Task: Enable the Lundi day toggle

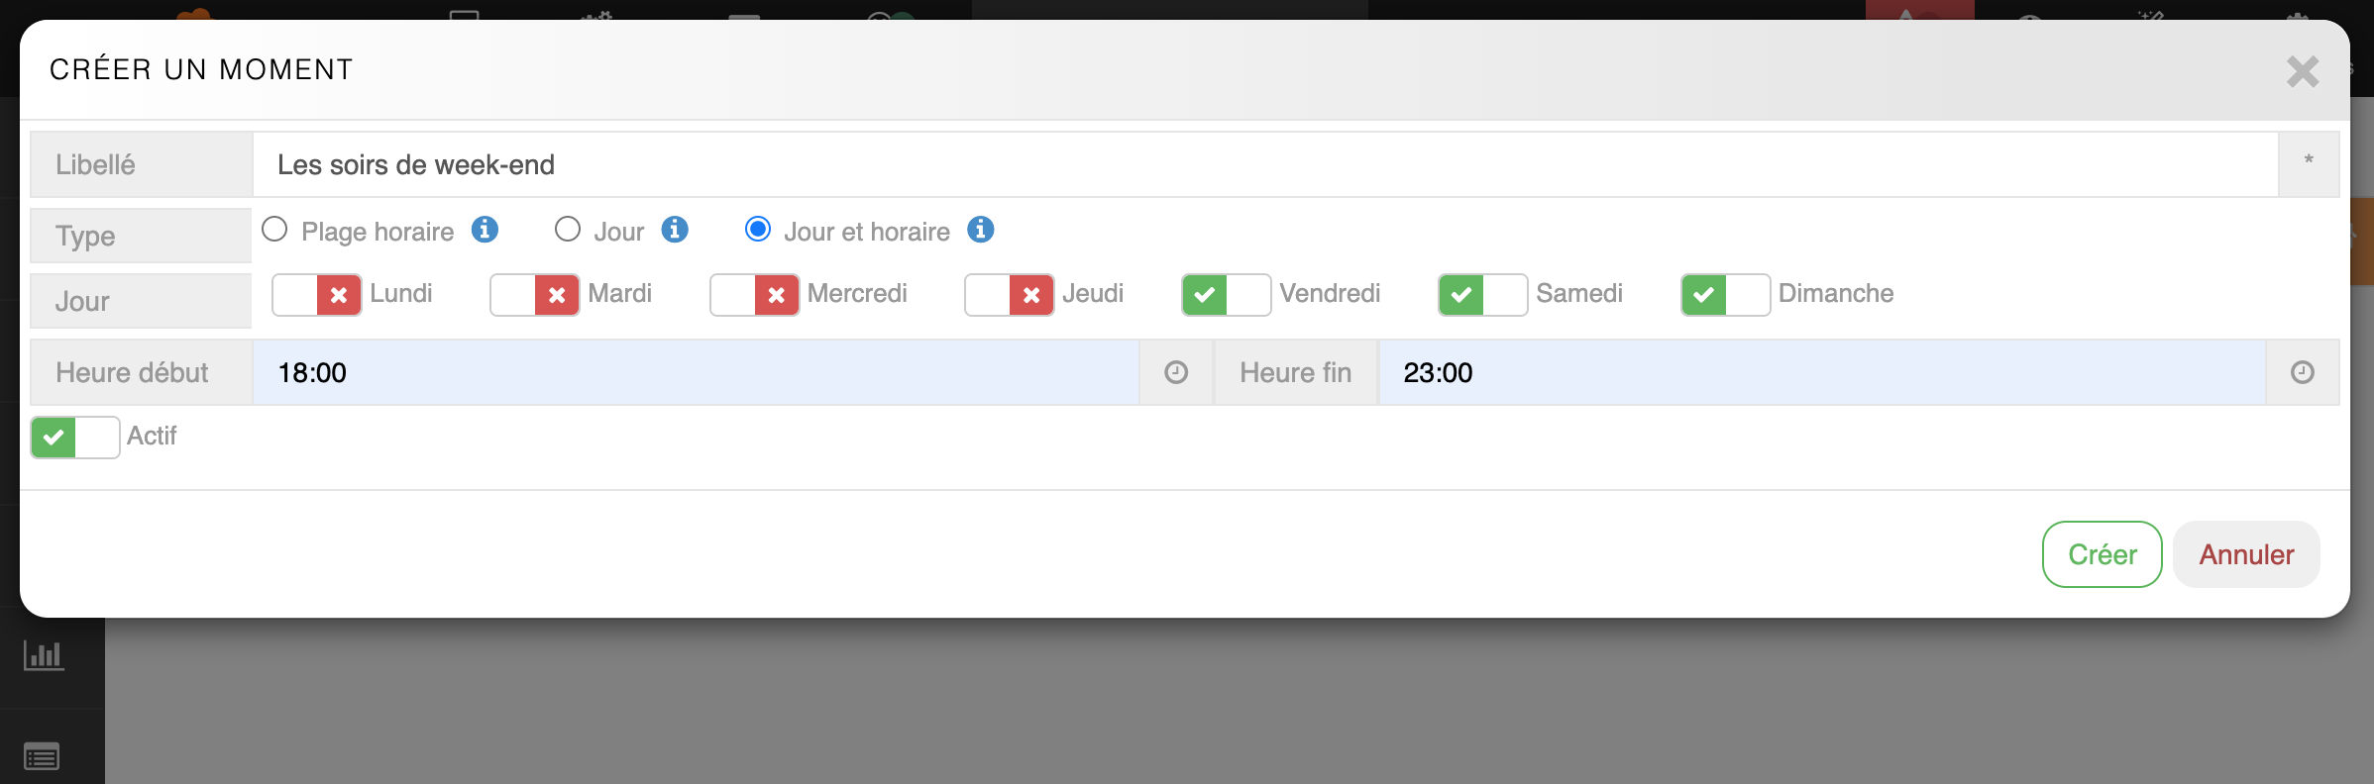Action: (x=317, y=295)
